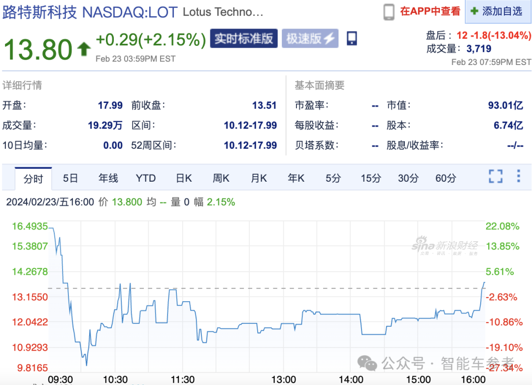Click the 区间 value 10.12-17.99
The width and height of the screenshot is (532, 385).
(250, 126)
